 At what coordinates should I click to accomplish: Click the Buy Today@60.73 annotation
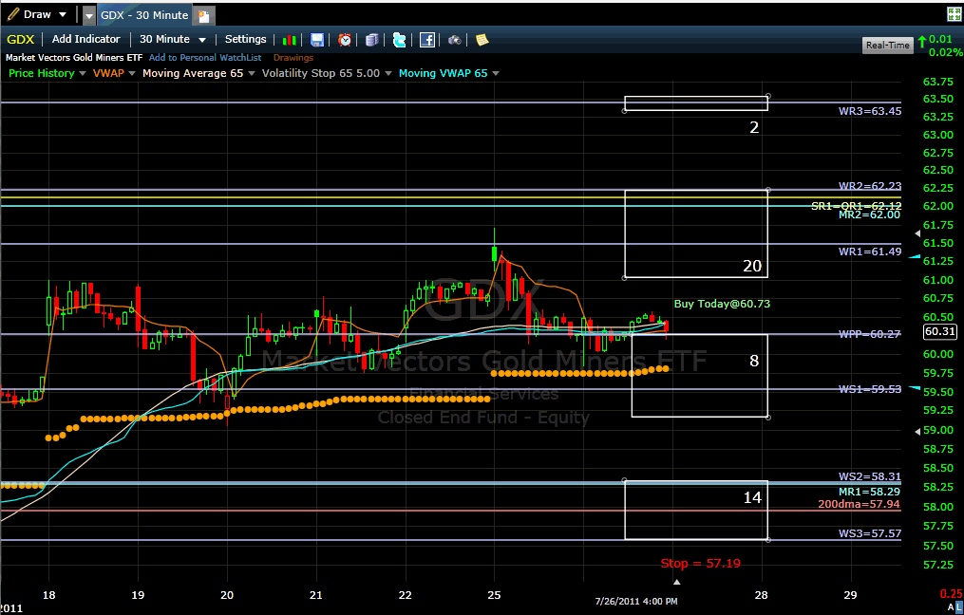(722, 304)
